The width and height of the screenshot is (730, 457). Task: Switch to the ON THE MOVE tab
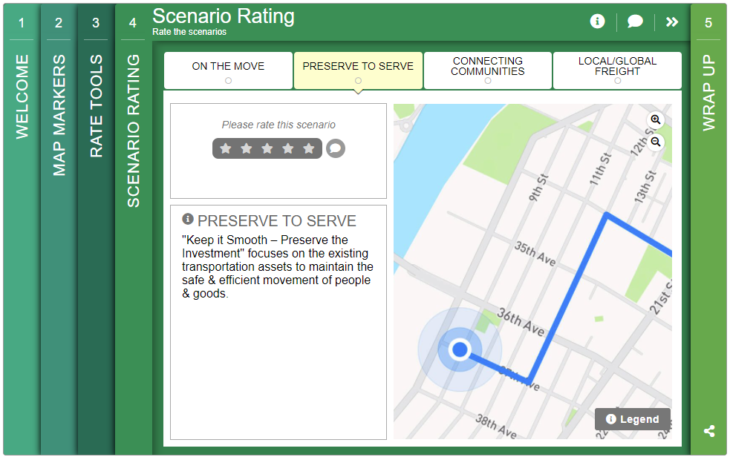click(x=228, y=66)
